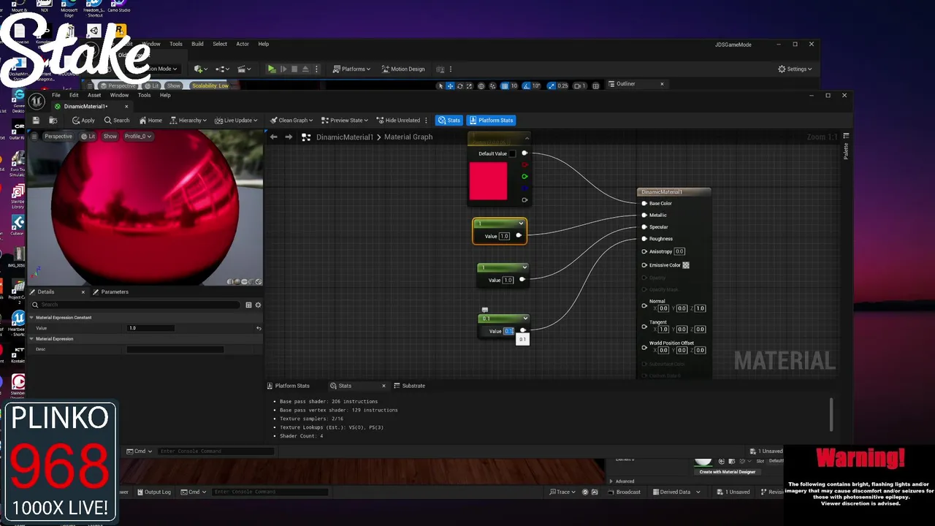Open Help menu in material editor
The height and width of the screenshot is (526, 935).
coord(165,95)
